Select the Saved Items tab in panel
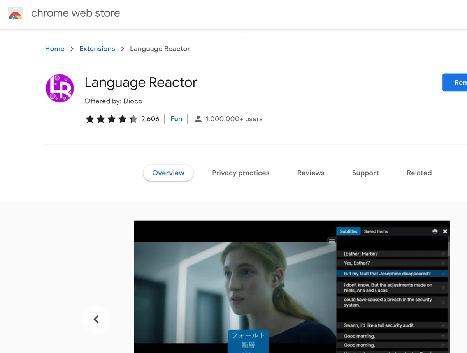Viewport: 467px width, 353px height. click(376, 231)
